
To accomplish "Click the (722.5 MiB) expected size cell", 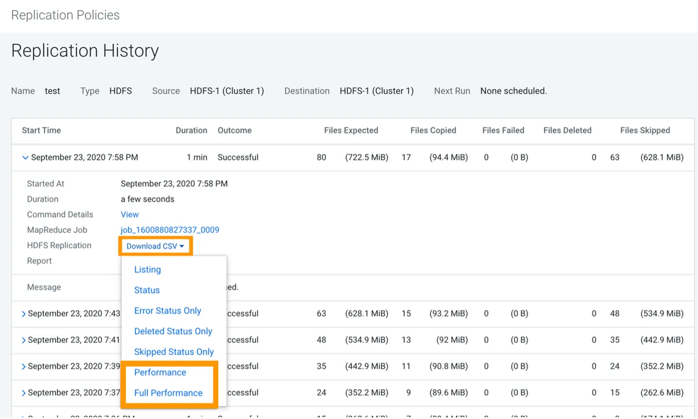I will coord(366,158).
